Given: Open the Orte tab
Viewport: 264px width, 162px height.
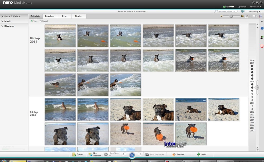Looking at the screenshot, I should (64, 16).
